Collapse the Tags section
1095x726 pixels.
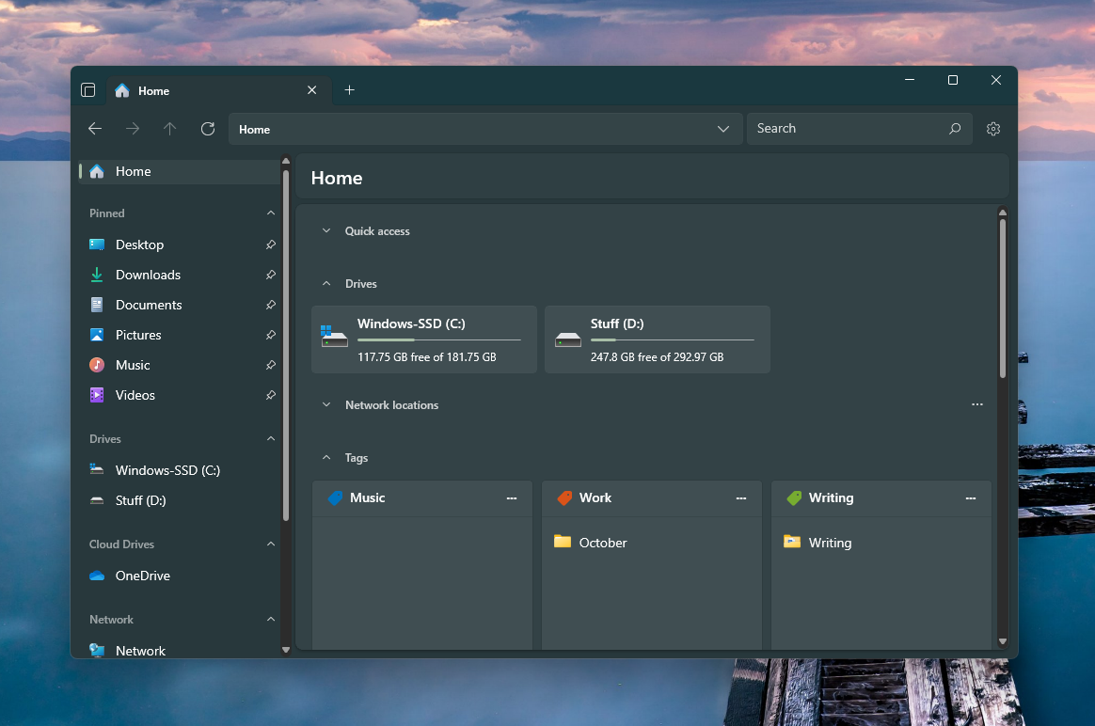(x=326, y=458)
